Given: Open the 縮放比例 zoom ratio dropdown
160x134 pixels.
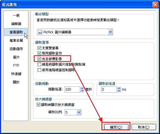Looking at the screenshot, I should click(79, 112).
